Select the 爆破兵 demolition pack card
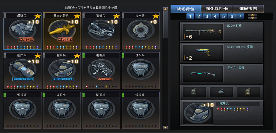The height and width of the screenshot is (133, 276). 22,31
